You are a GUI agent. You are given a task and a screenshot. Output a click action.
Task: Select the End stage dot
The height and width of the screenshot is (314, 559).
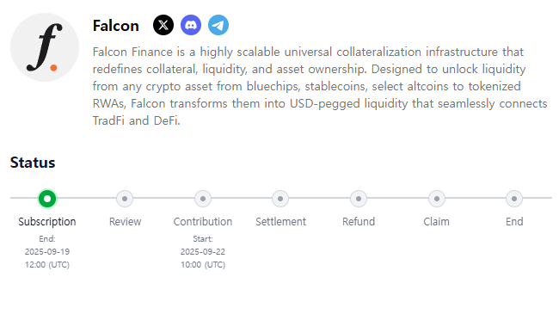coord(514,199)
